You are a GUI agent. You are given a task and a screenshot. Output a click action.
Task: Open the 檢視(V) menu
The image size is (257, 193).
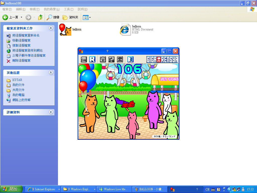click(35, 9)
